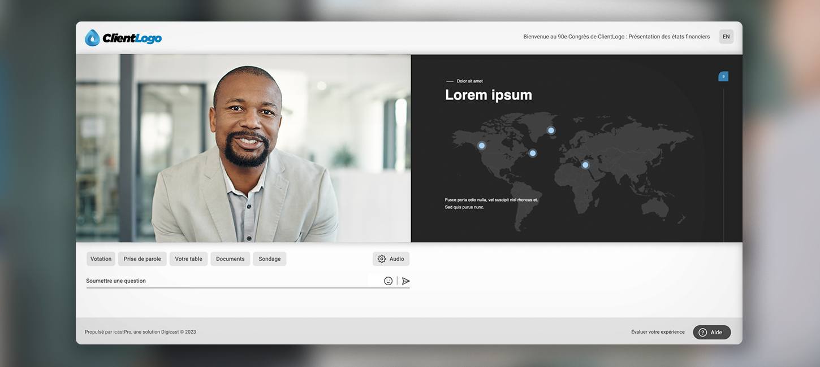Open the Prise de parole tab
The height and width of the screenshot is (367, 820).
pyautogui.click(x=142, y=259)
